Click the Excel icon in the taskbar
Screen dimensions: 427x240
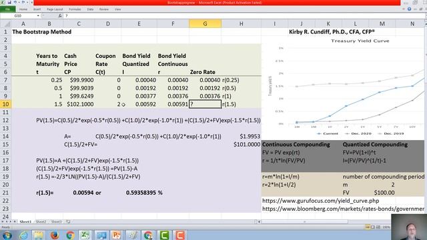pos(85,235)
